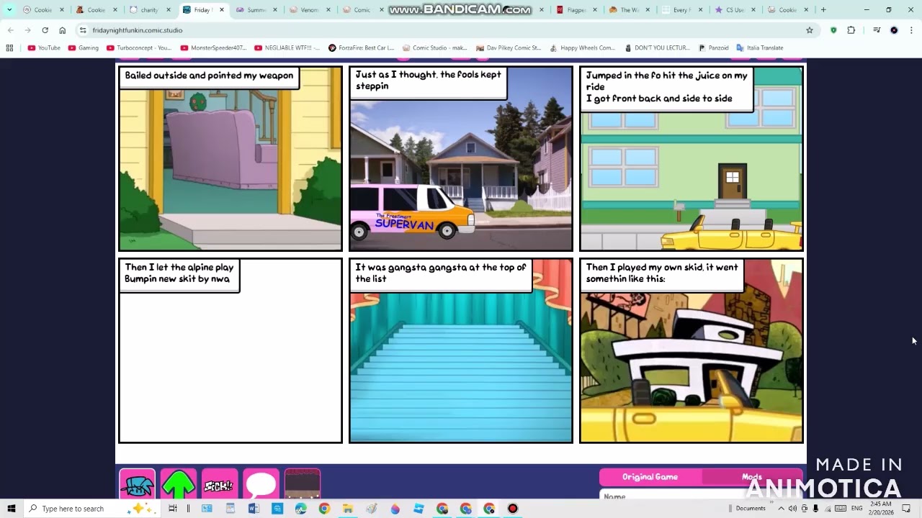Click the browser back arrow
Viewport: 922px width, 518px height.
pyautogui.click(x=10, y=30)
